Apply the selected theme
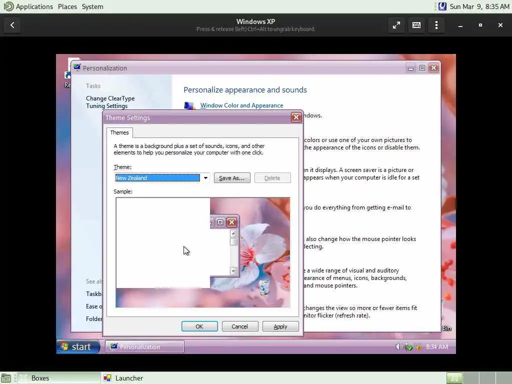Viewport: 512px width, 384px height. pyautogui.click(x=280, y=326)
